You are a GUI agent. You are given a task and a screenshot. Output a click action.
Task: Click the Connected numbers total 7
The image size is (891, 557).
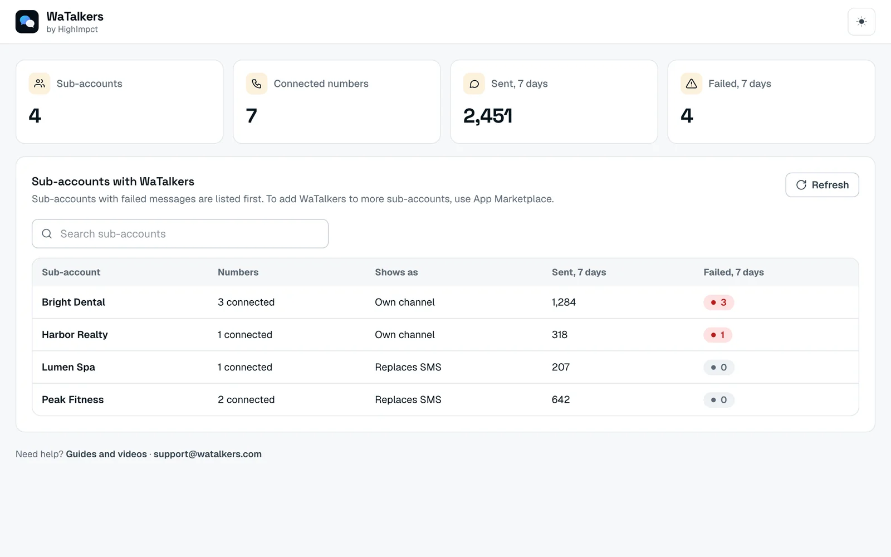pyautogui.click(x=252, y=116)
